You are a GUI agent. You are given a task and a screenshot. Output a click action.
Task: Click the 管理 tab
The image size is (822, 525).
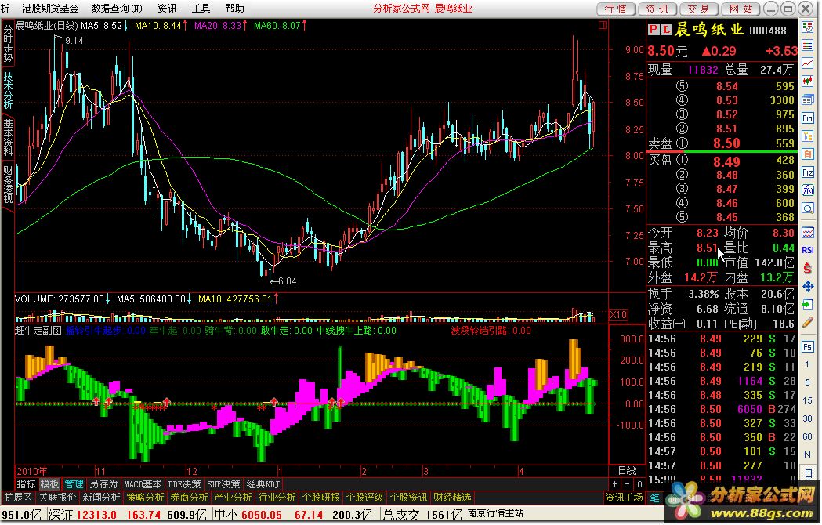click(74, 484)
